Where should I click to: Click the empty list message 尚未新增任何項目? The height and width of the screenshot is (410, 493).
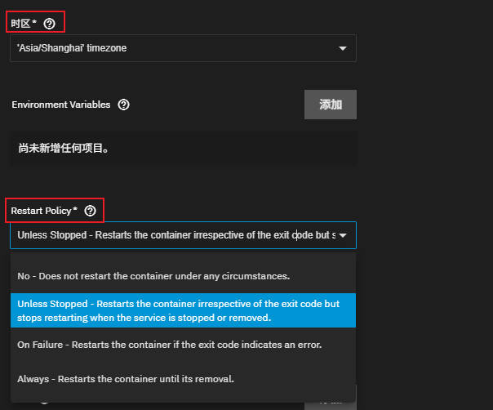[64, 149]
